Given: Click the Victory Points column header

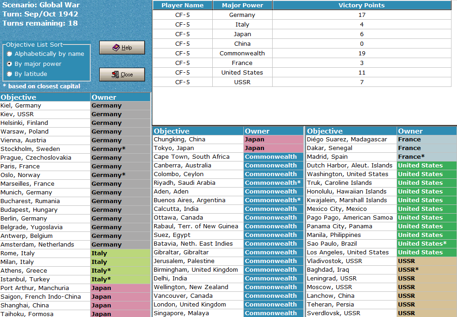Looking at the screenshot, I should point(362,5).
